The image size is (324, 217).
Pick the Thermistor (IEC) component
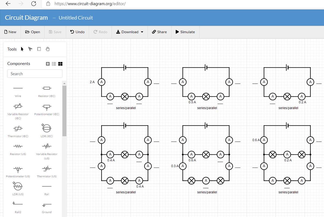[x=18, y=131]
